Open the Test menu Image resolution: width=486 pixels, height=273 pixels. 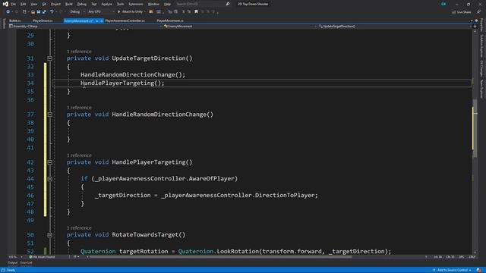(94, 4)
